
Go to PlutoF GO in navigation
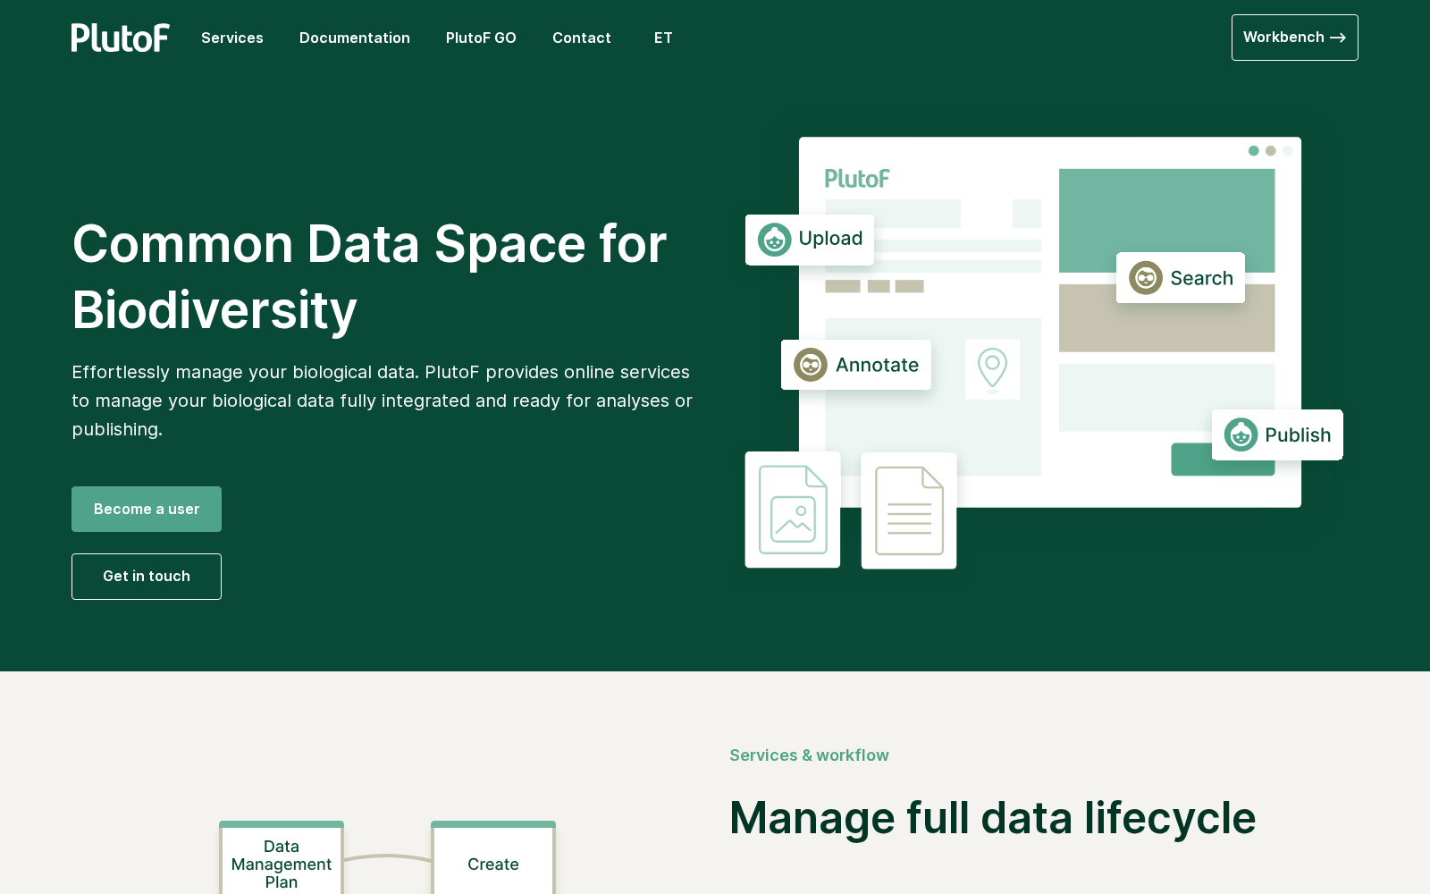481,38
